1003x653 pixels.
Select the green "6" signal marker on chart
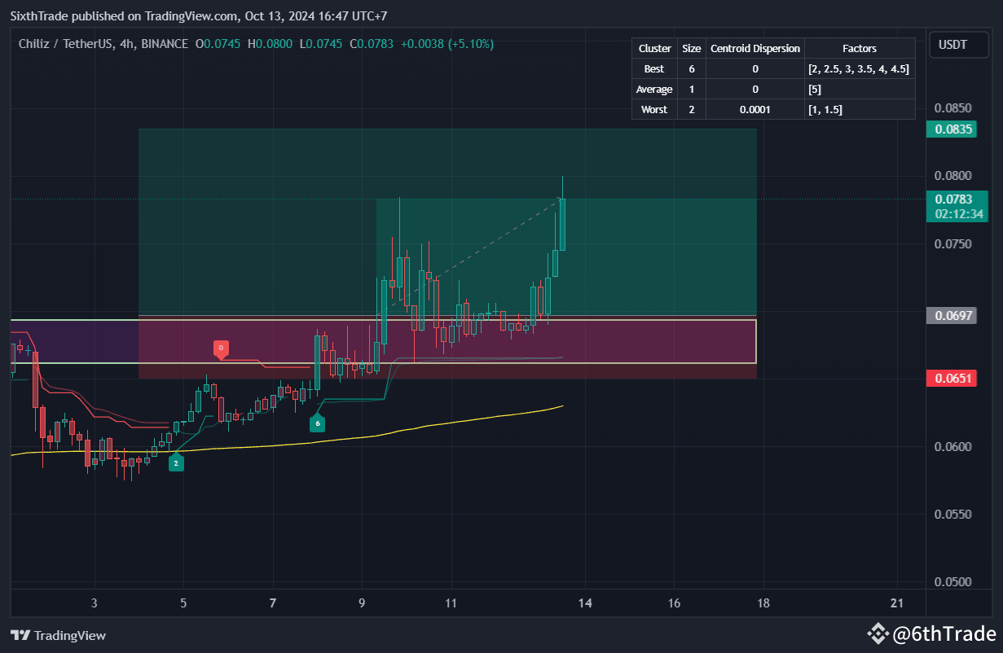click(x=317, y=423)
